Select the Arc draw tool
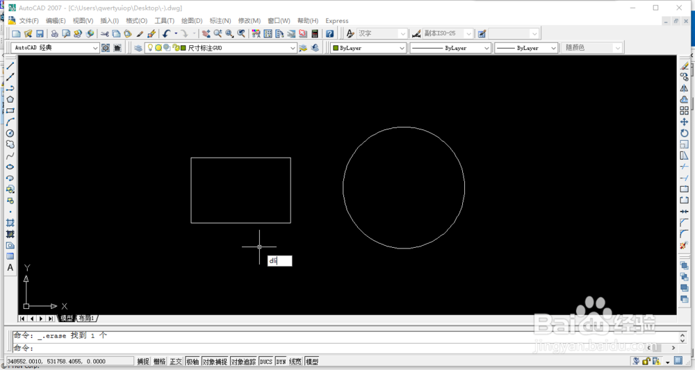The width and height of the screenshot is (695, 370). pyautogui.click(x=10, y=121)
